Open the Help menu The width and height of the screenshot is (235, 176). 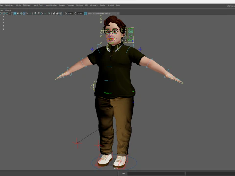[118, 5]
